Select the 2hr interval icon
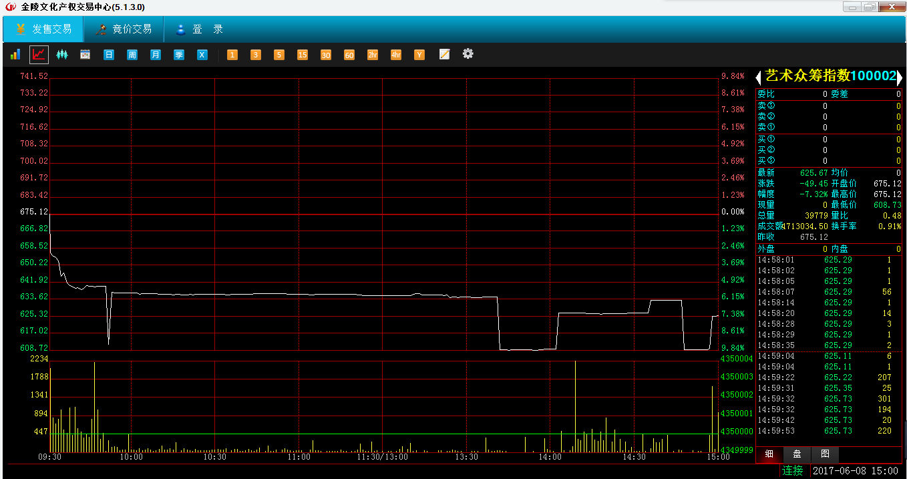Image resolution: width=907 pixels, height=479 pixels. tap(373, 55)
